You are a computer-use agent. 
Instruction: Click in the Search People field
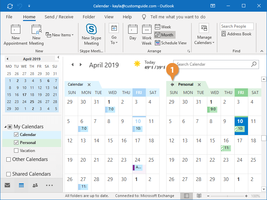[x=237, y=26]
